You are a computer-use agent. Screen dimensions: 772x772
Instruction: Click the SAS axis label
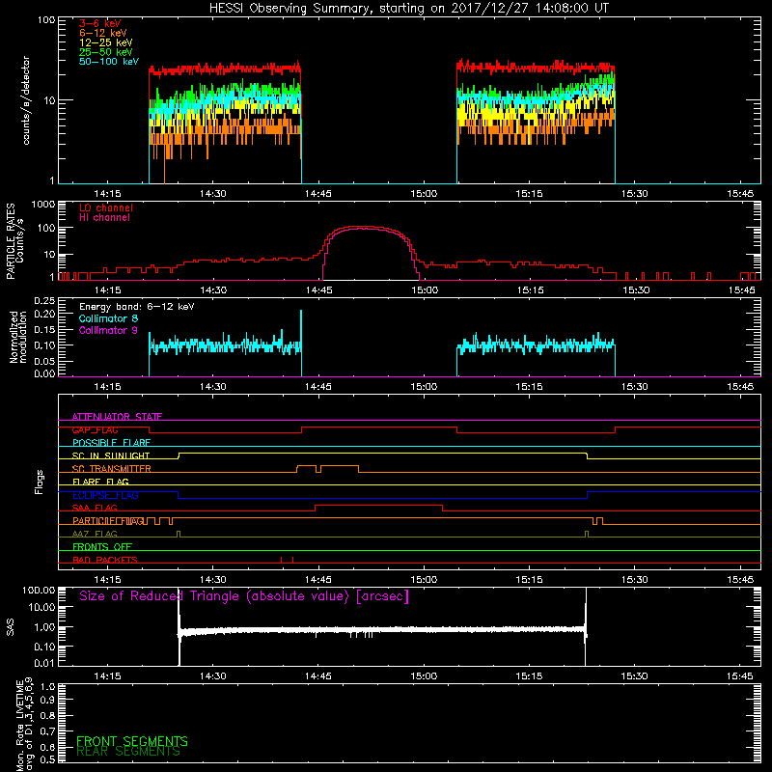tap(11, 627)
